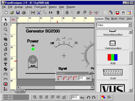Click the Generator SG2000 title text
This screenshot has width=135, height=101.
tap(43, 31)
